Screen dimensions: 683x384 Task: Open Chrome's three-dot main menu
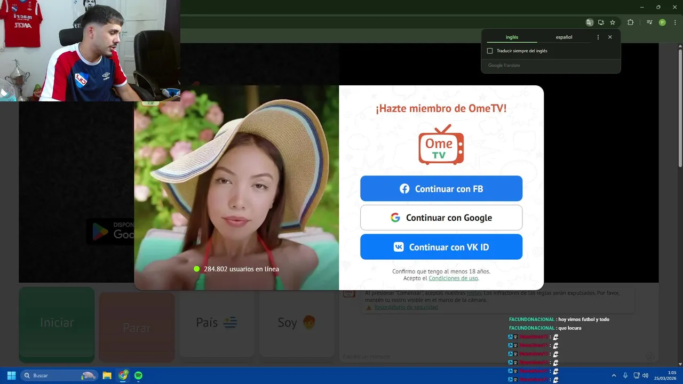coord(674,22)
